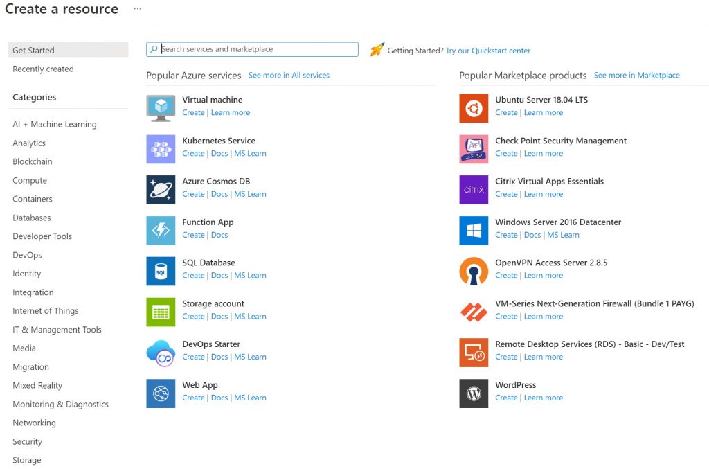Choose the Media category

(24, 348)
